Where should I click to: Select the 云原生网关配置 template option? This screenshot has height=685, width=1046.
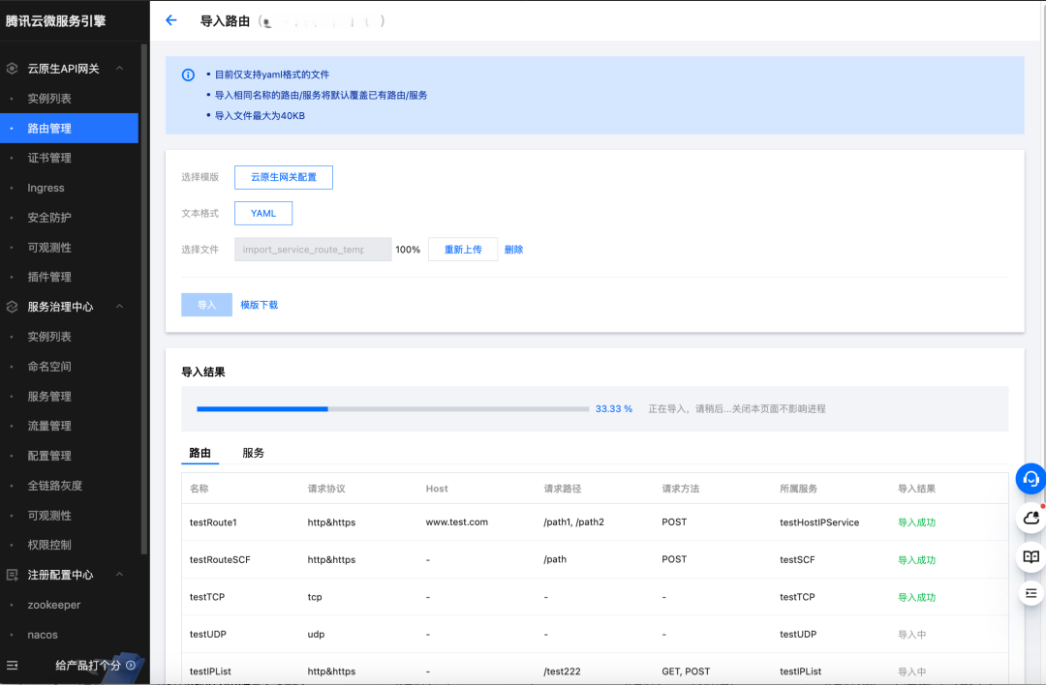[x=284, y=177]
